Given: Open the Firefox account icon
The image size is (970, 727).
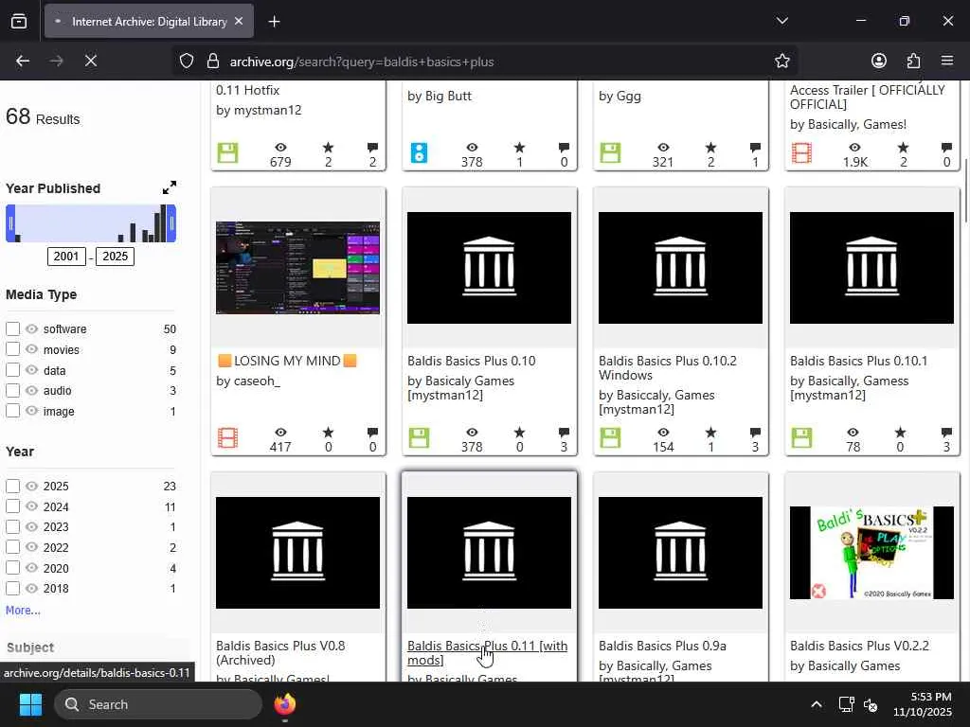Looking at the screenshot, I should click(878, 61).
